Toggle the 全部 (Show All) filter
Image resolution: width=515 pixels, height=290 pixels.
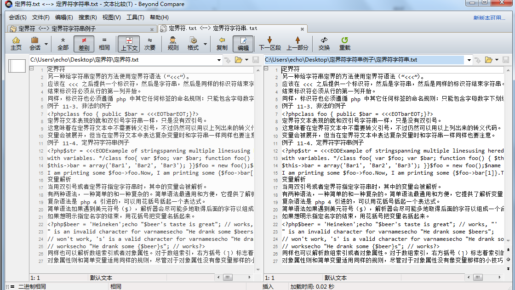[63, 43]
